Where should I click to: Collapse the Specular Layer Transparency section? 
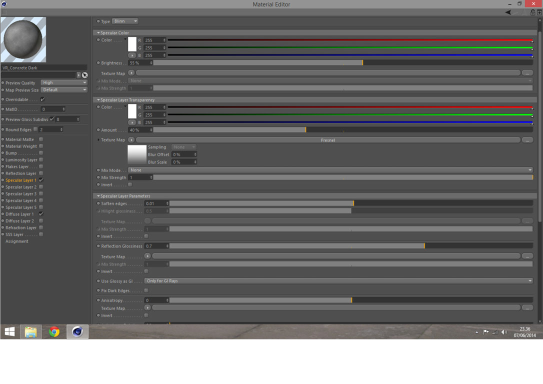[98, 99]
